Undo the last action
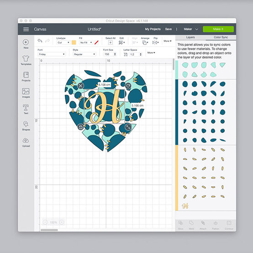This screenshot has height=253, width=253. point(40,41)
